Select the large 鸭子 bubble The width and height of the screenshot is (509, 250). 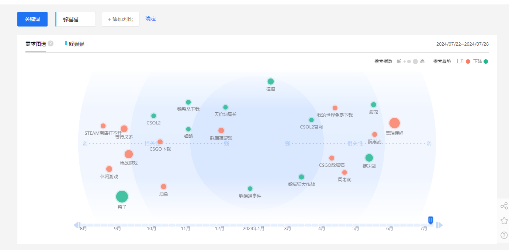[x=122, y=197]
